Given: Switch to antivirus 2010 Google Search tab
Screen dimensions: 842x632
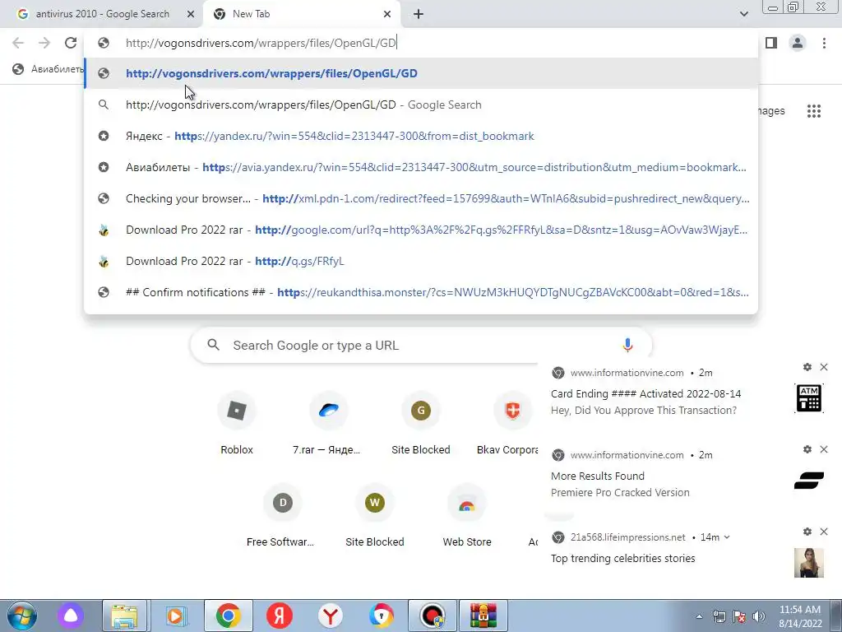Looking at the screenshot, I should tap(102, 14).
